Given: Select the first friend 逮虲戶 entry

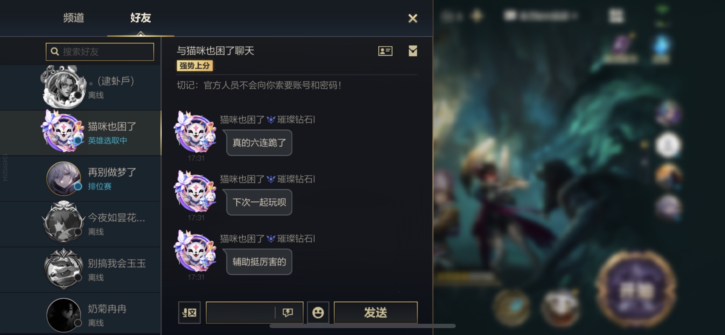Looking at the screenshot, I should 80,88.
